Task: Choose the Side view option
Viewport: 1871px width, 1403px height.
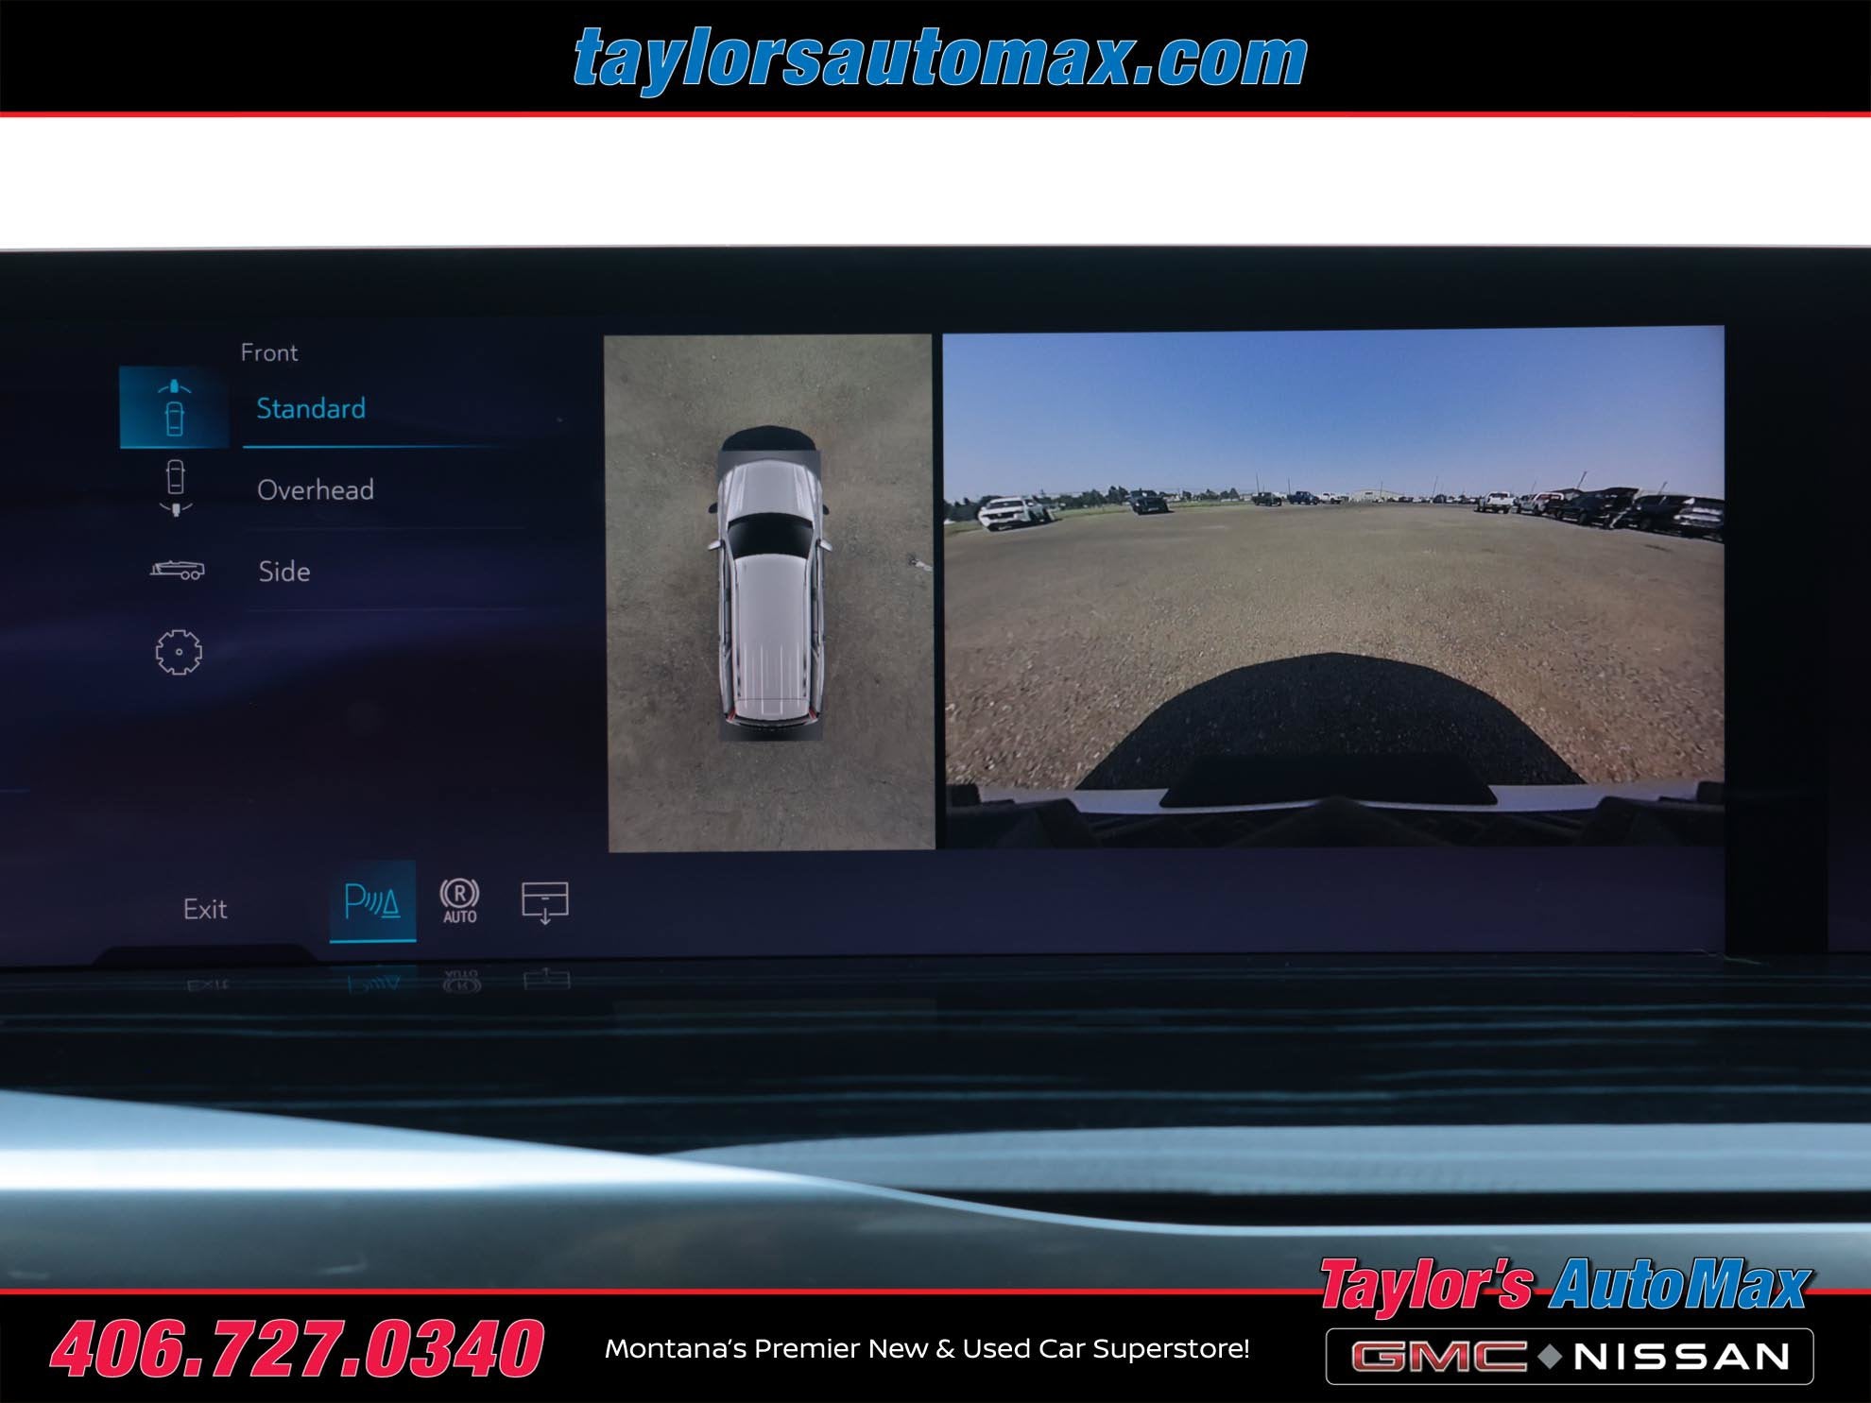Action: [284, 572]
